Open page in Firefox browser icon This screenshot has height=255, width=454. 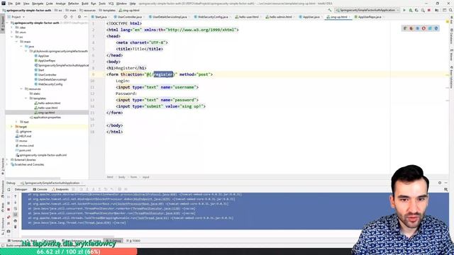(x=411, y=28)
